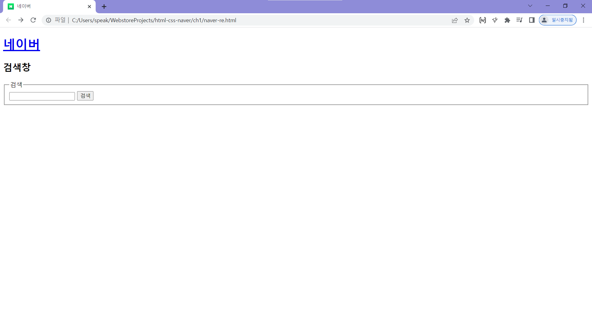
Task: Toggle the browser side panel
Action: point(532,20)
